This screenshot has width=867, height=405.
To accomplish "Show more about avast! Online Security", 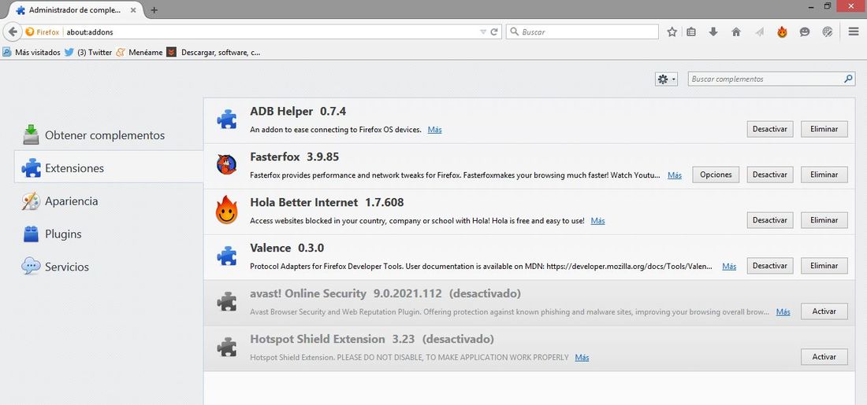I will click(x=783, y=311).
